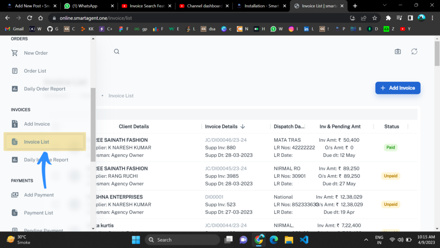Open Order List in sidebar
The width and height of the screenshot is (440, 248).
[x=35, y=71]
